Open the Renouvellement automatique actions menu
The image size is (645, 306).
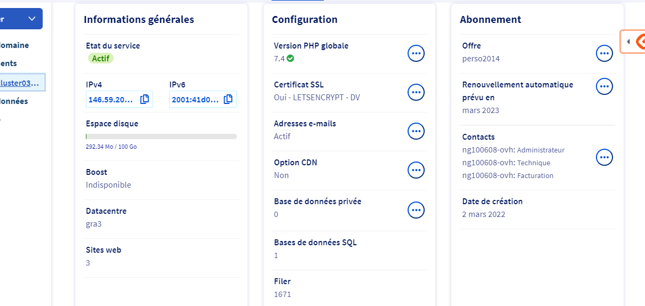(x=604, y=86)
